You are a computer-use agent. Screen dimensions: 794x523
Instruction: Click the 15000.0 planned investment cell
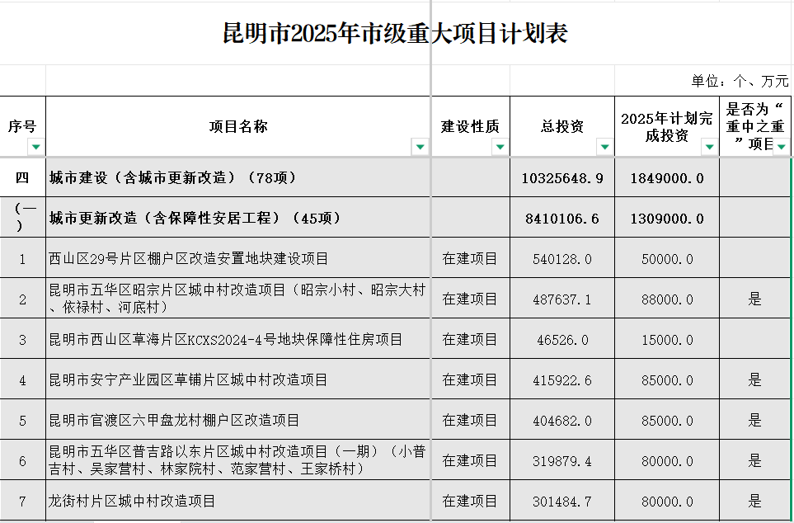[x=667, y=340]
